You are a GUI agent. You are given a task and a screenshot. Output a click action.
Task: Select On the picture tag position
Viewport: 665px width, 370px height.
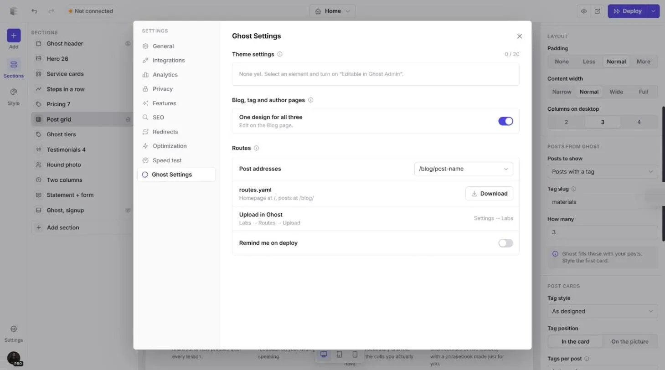coord(630,341)
